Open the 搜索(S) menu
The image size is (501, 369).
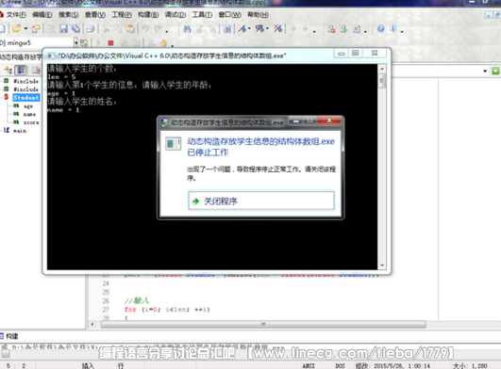[68, 15]
